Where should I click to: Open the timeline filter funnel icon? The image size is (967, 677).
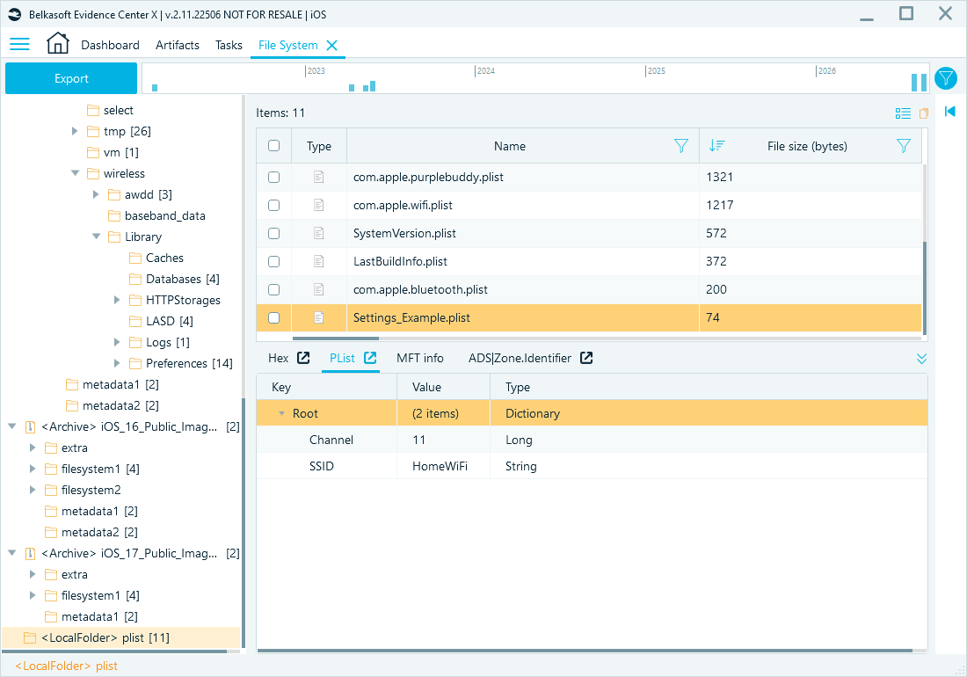[x=945, y=78]
